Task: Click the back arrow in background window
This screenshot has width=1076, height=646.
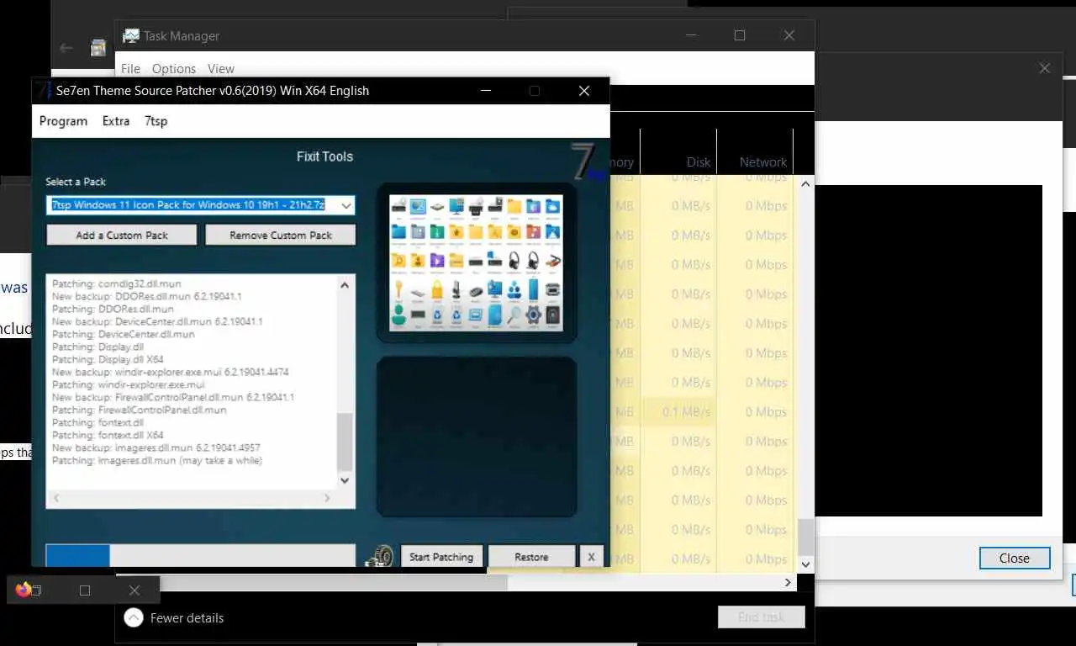Action: [66, 48]
